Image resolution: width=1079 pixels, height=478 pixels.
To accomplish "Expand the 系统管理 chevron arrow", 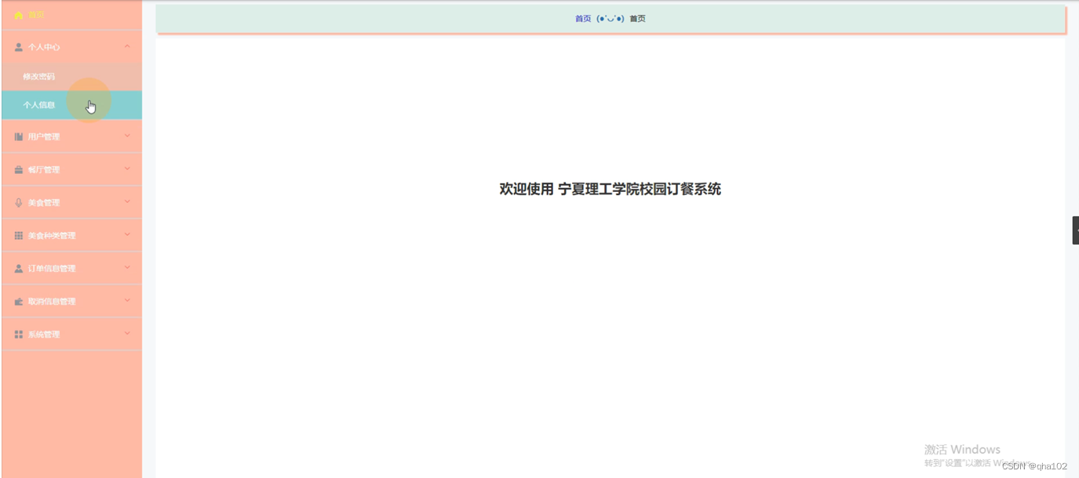I will 127,333.
